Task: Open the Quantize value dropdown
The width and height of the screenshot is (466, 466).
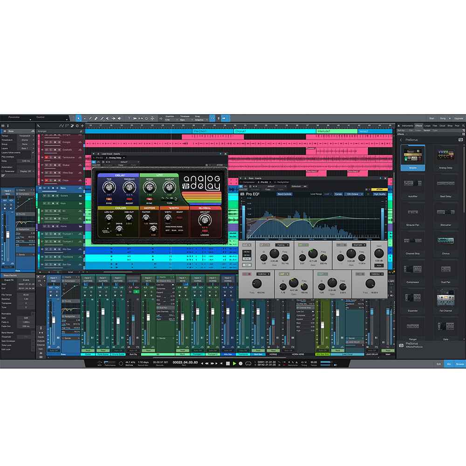Action: click(171, 120)
